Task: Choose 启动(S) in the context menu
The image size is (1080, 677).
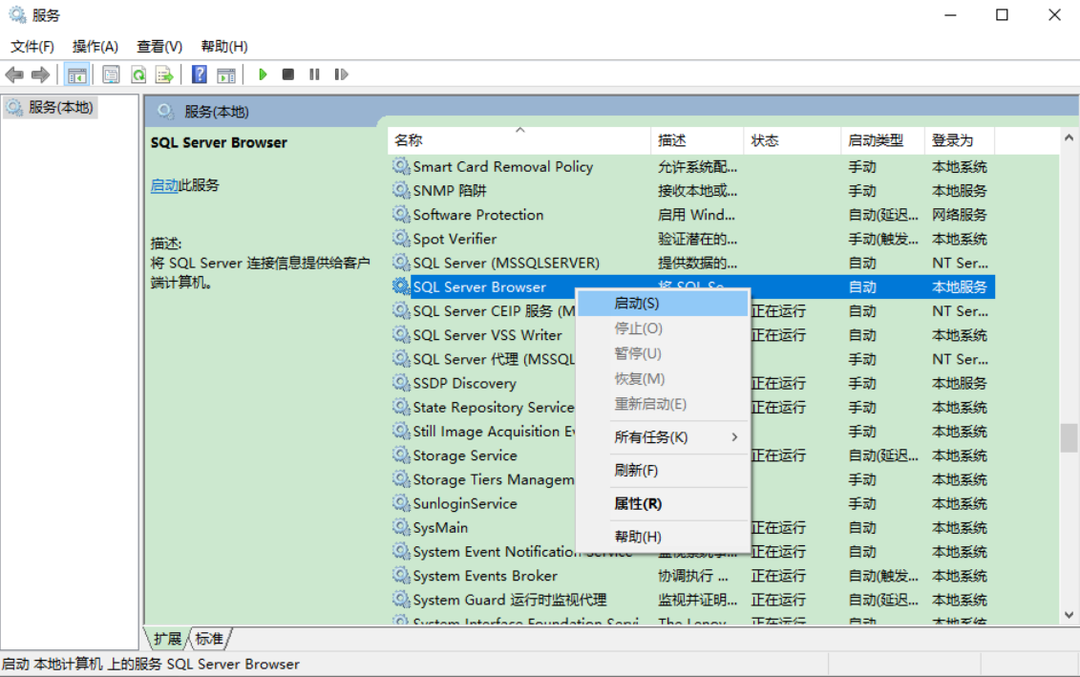Action: tap(663, 304)
